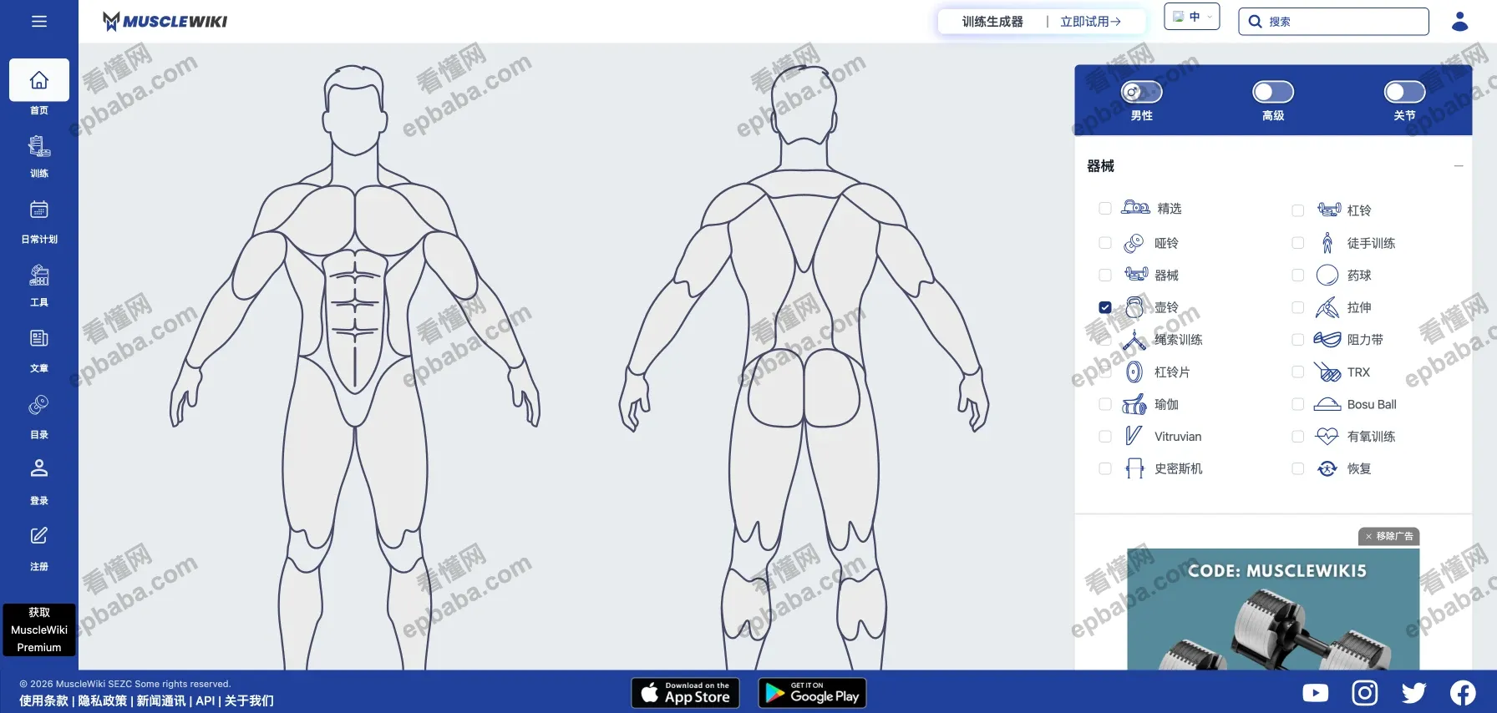Open 训练 workouts in sidebar
The height and width of the screenshot is (713, 1497).
click(39, 157)
